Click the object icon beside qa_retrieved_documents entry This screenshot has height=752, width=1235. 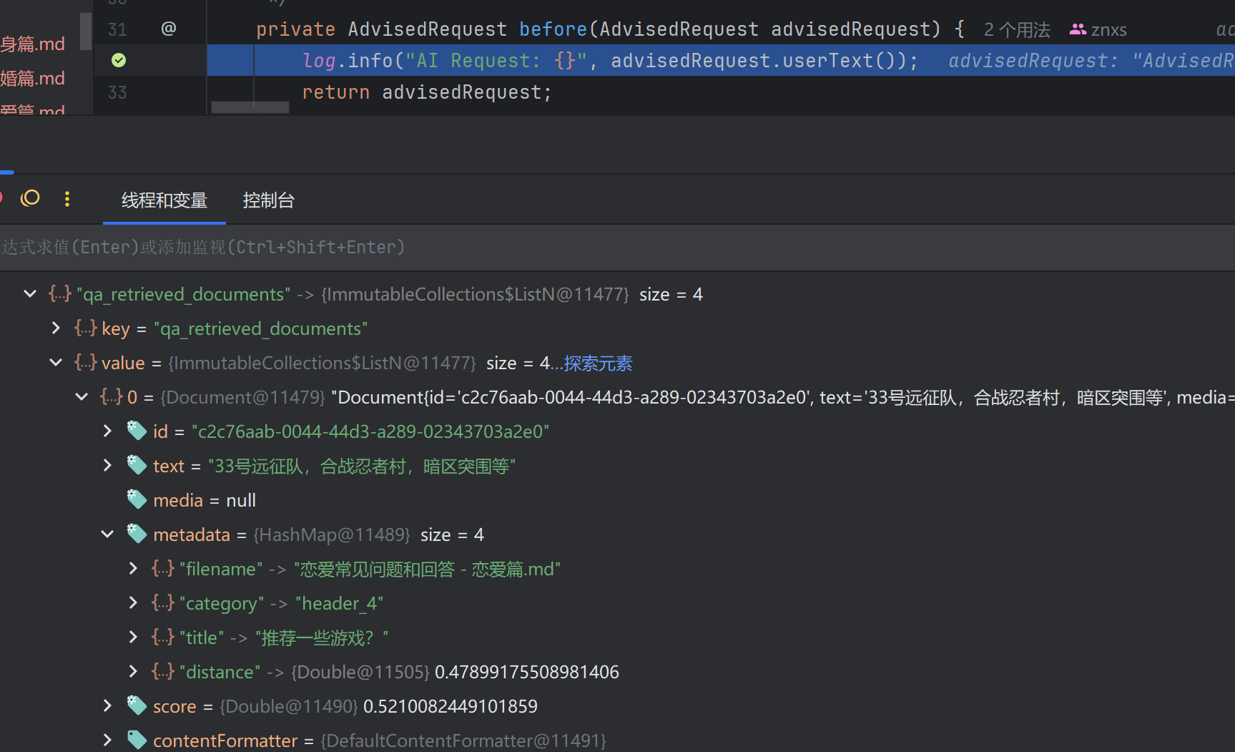pos(60,294)
